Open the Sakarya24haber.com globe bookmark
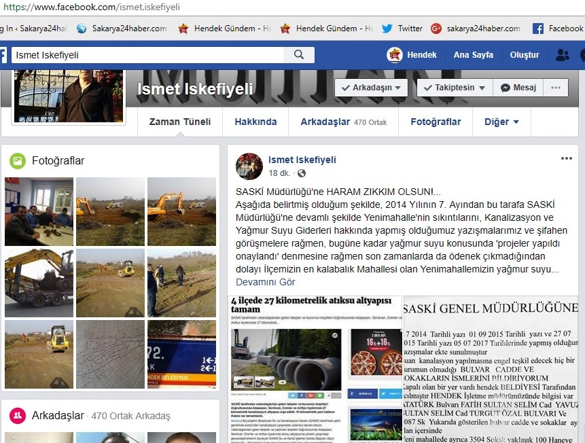Viewport: 585px width, 443px height. tap(122, 29)
